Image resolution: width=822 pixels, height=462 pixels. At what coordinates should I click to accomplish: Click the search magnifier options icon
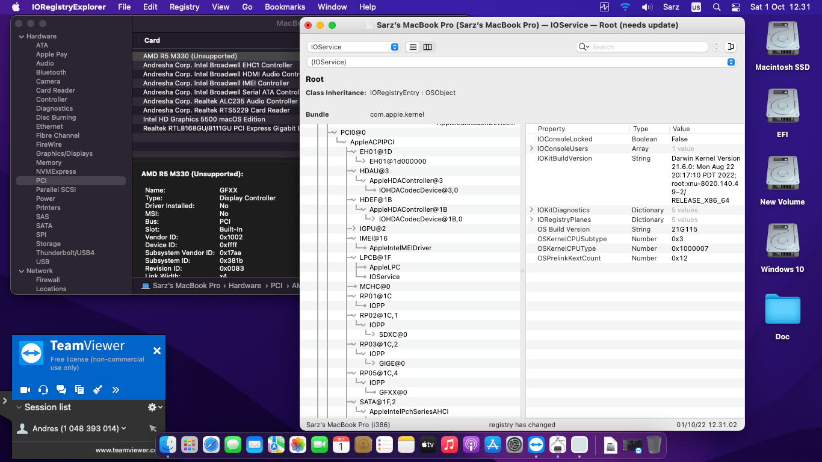click(x=584, y=47)
